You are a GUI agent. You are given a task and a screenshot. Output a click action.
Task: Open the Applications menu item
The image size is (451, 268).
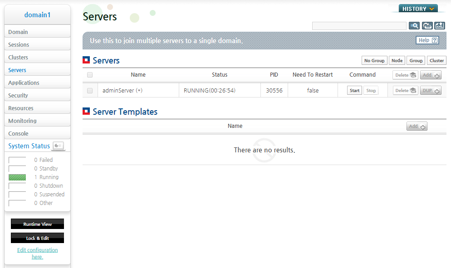[37, 83]
